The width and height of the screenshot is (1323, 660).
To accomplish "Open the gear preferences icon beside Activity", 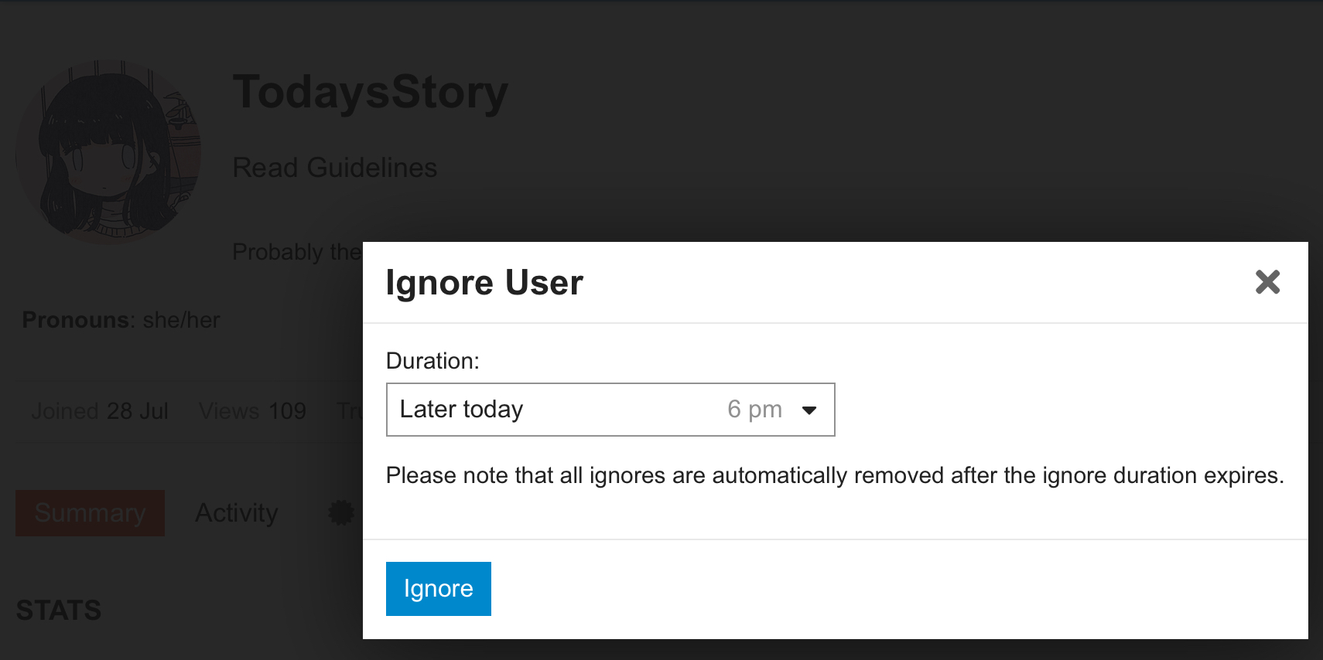I will 341,512.
